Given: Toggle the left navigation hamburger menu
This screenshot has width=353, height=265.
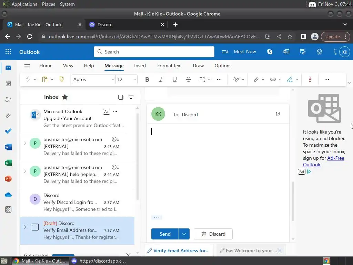Looking at the screenshot, I should (x=27, y=66).
